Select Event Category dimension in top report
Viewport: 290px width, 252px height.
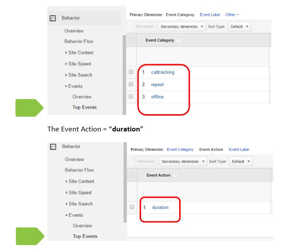[180, 15]
